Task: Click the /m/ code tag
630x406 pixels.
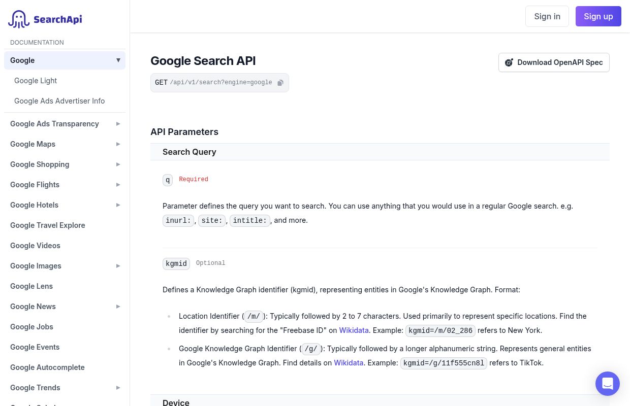Action: [254, 317]
